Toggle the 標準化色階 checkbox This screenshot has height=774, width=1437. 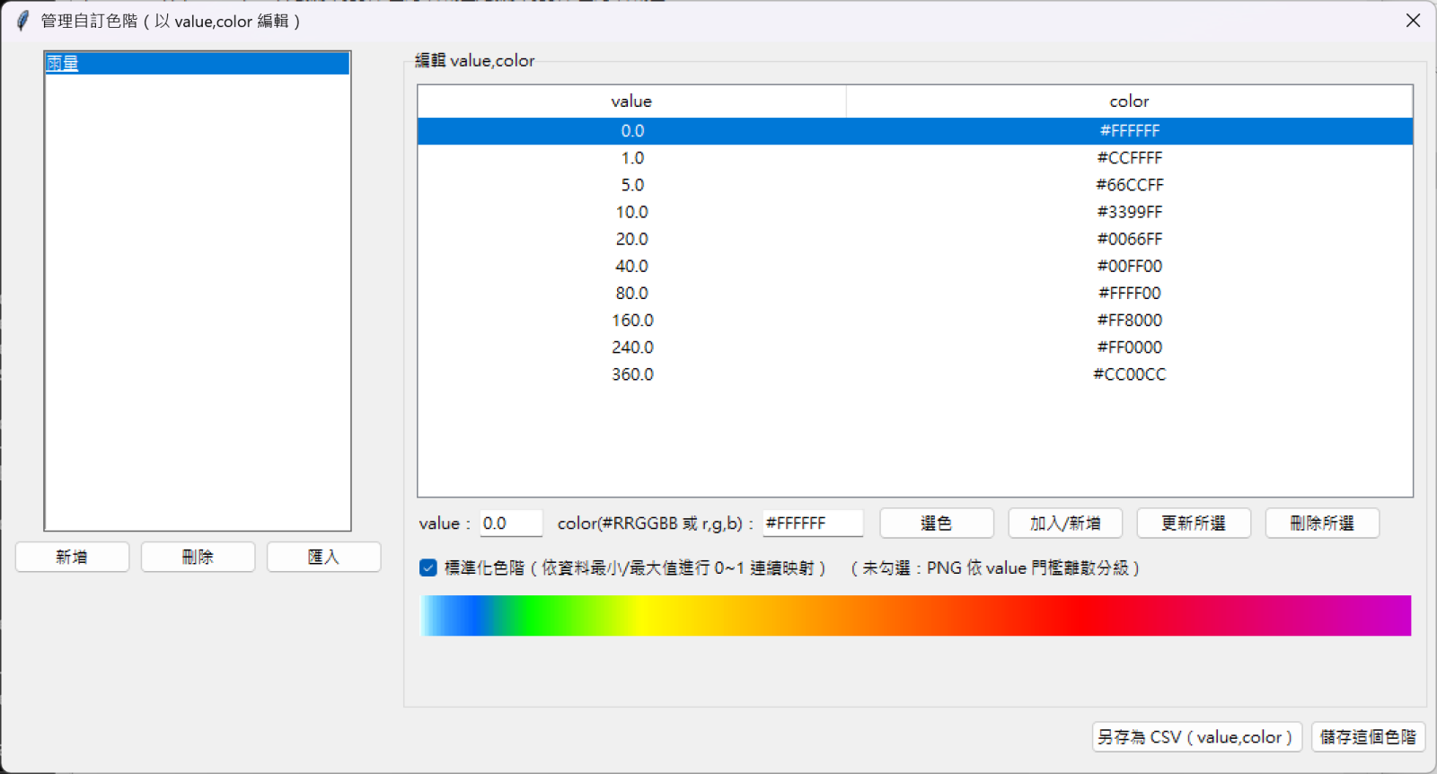pos(428,567)
